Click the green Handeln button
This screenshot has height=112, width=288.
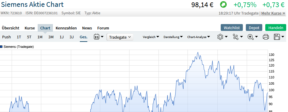tap(276, 28)
